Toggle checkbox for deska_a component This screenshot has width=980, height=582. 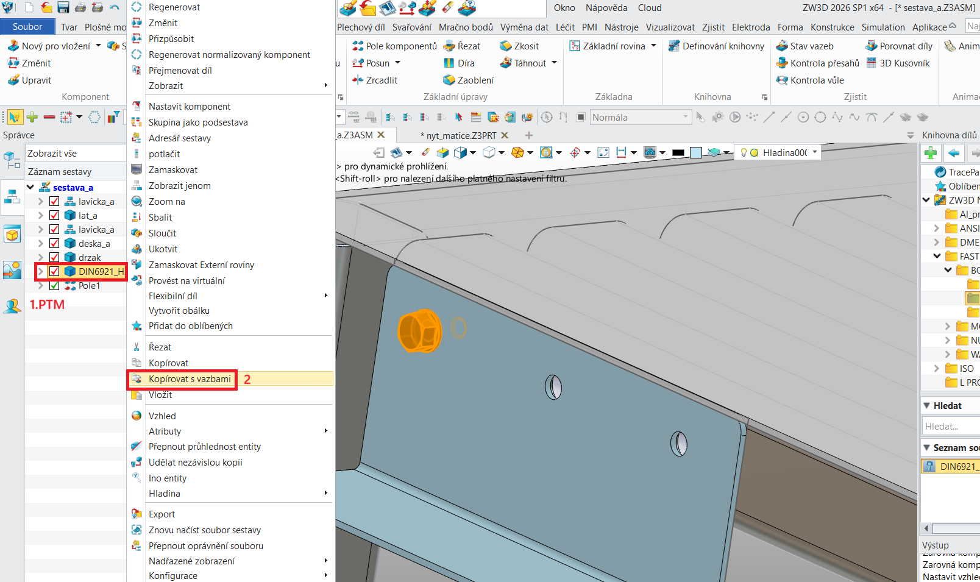(x=54, y=244)
